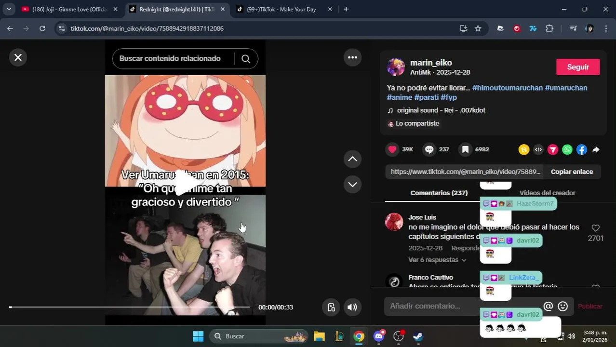616x347 pixels.
Task: Switch to TikTok Make Your Day tab
Action: tap(285, 9)
